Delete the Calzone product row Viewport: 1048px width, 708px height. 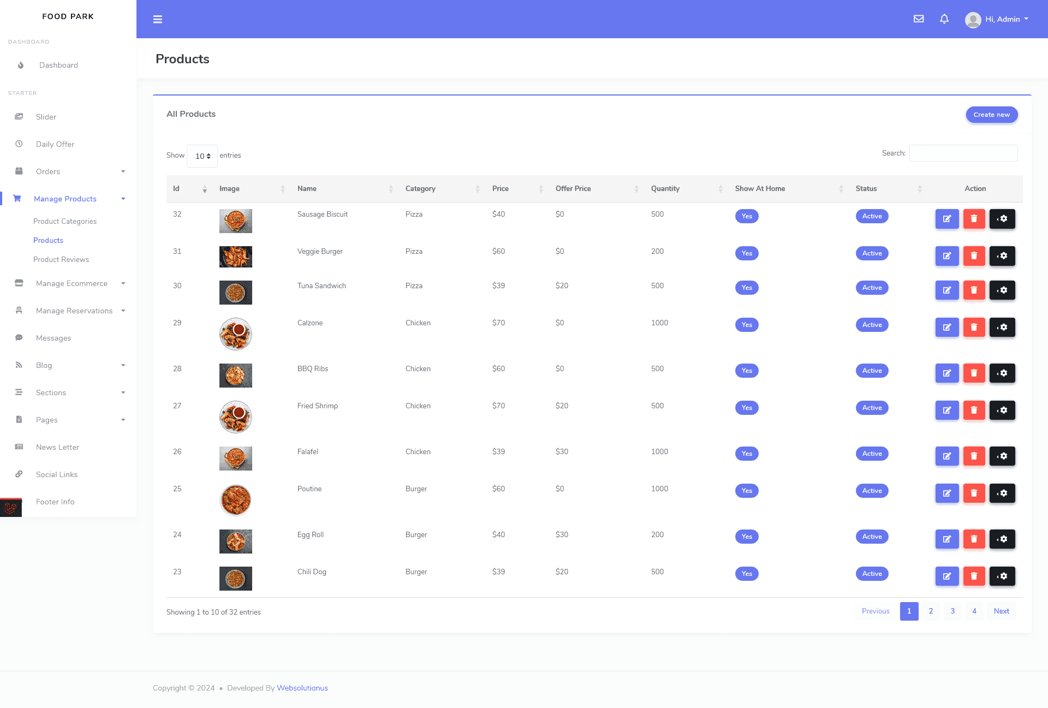(974, 328)
